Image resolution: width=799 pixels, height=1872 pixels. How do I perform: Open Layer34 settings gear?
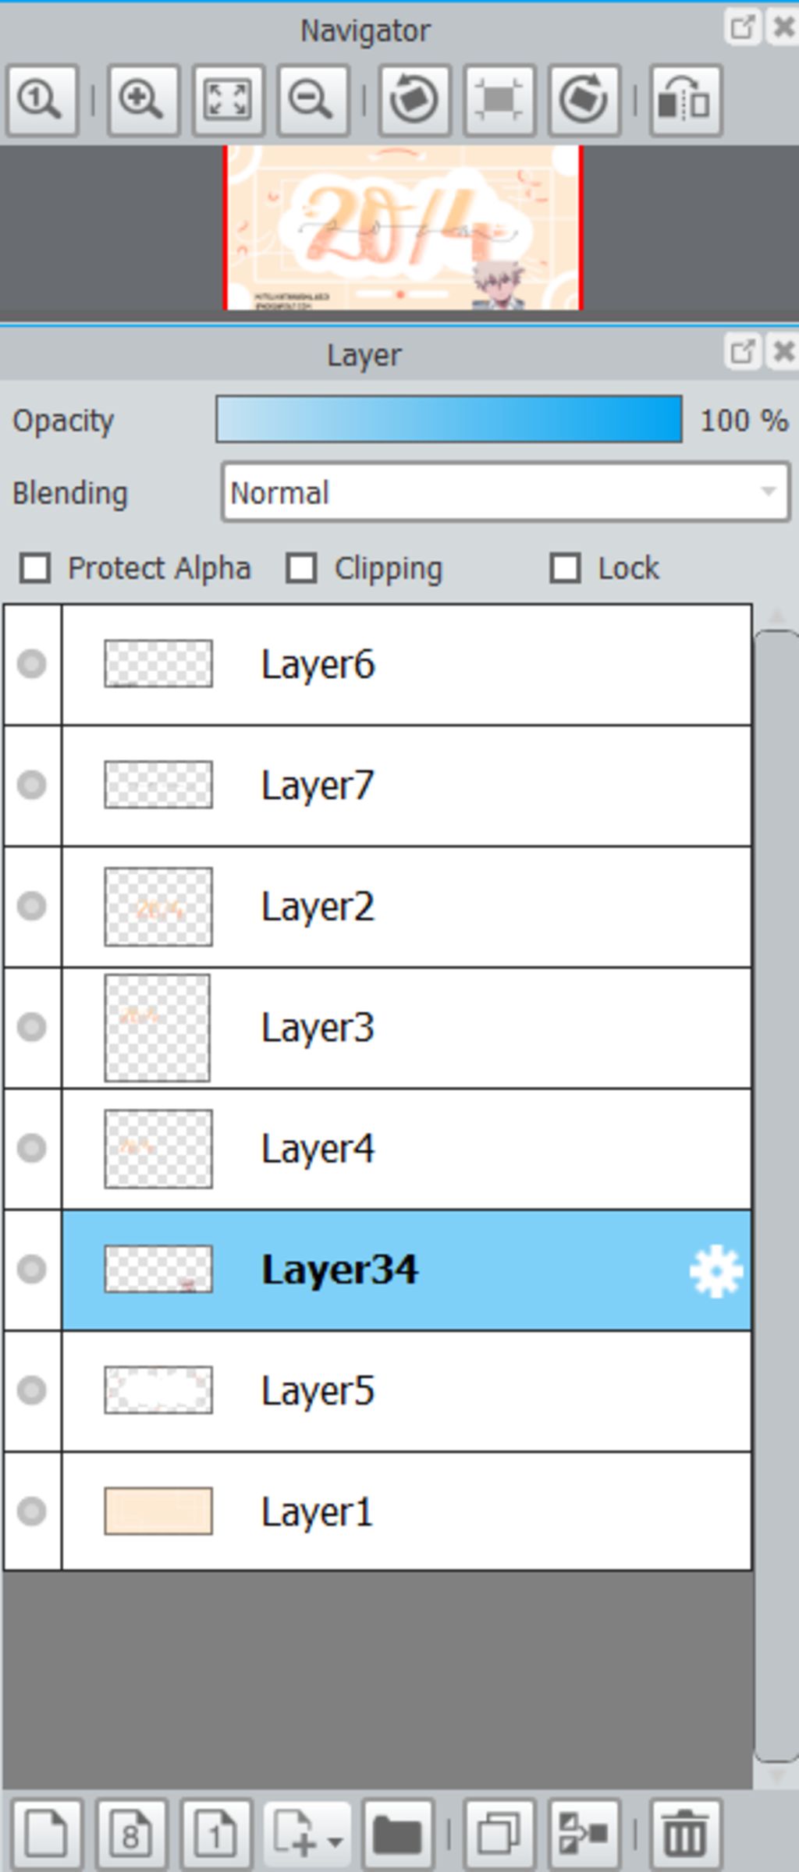[x=716, y=1270]
